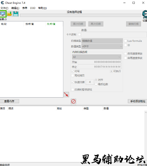The width and height of the screenshot is (147, 166).
Task: Enable the Lua formula checkbox
Action: tap(125, 41)
